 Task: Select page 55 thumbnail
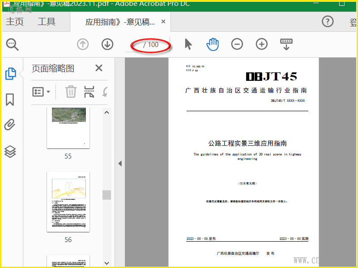(68, 128)
